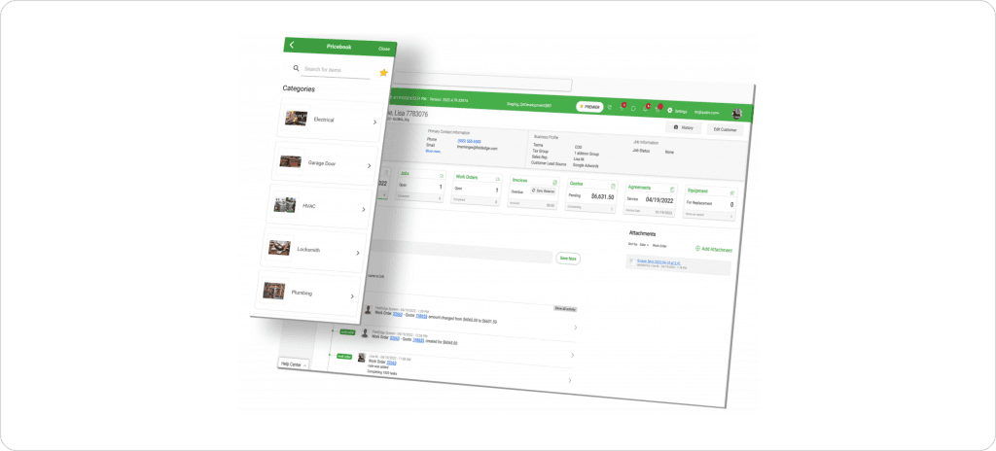
Task: Open the Sort by Date dropdown
Action: click(x=642, y=245)
